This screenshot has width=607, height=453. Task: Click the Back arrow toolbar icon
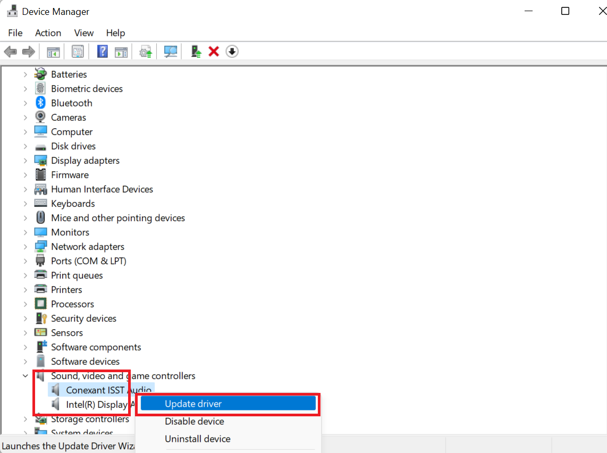(x=11, y=52)
